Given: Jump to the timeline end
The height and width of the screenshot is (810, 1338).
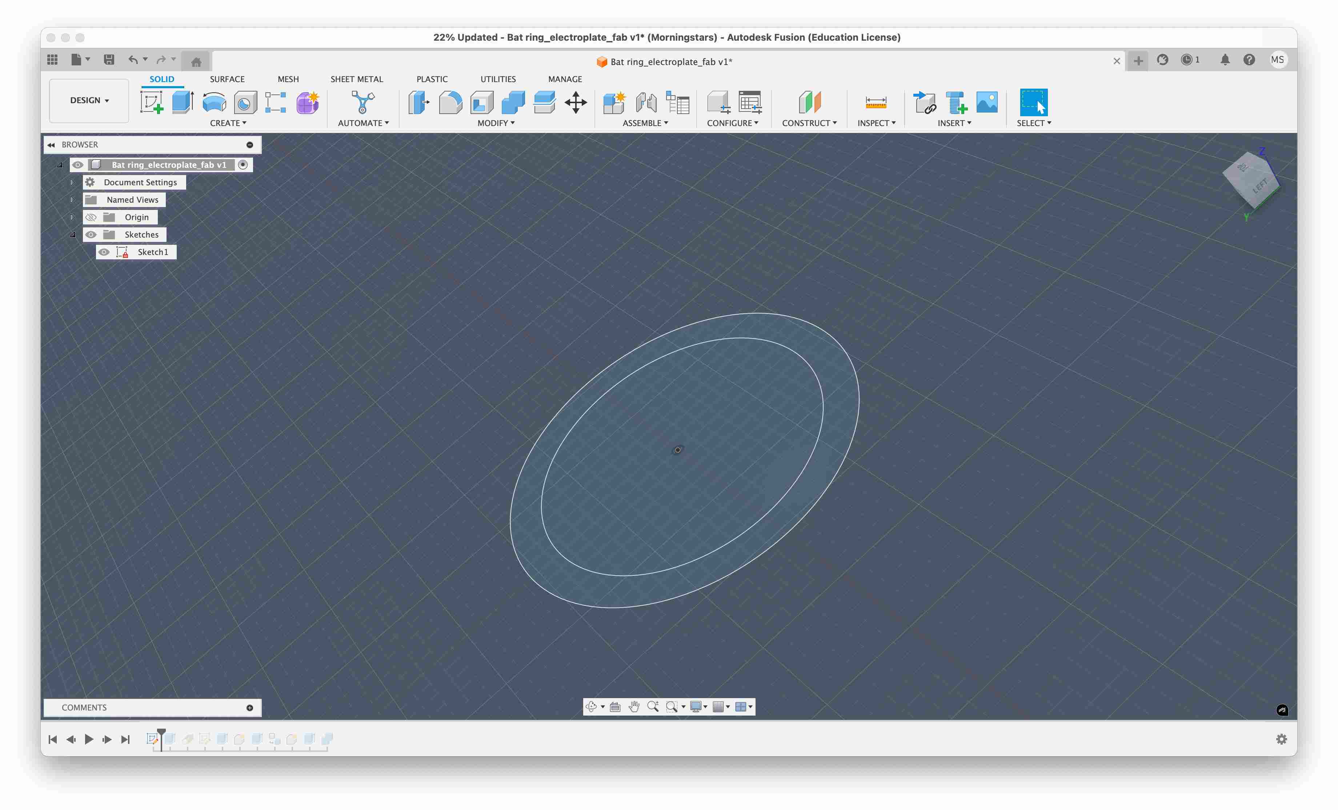Looking at the screenshot, I should pos(125,739).
